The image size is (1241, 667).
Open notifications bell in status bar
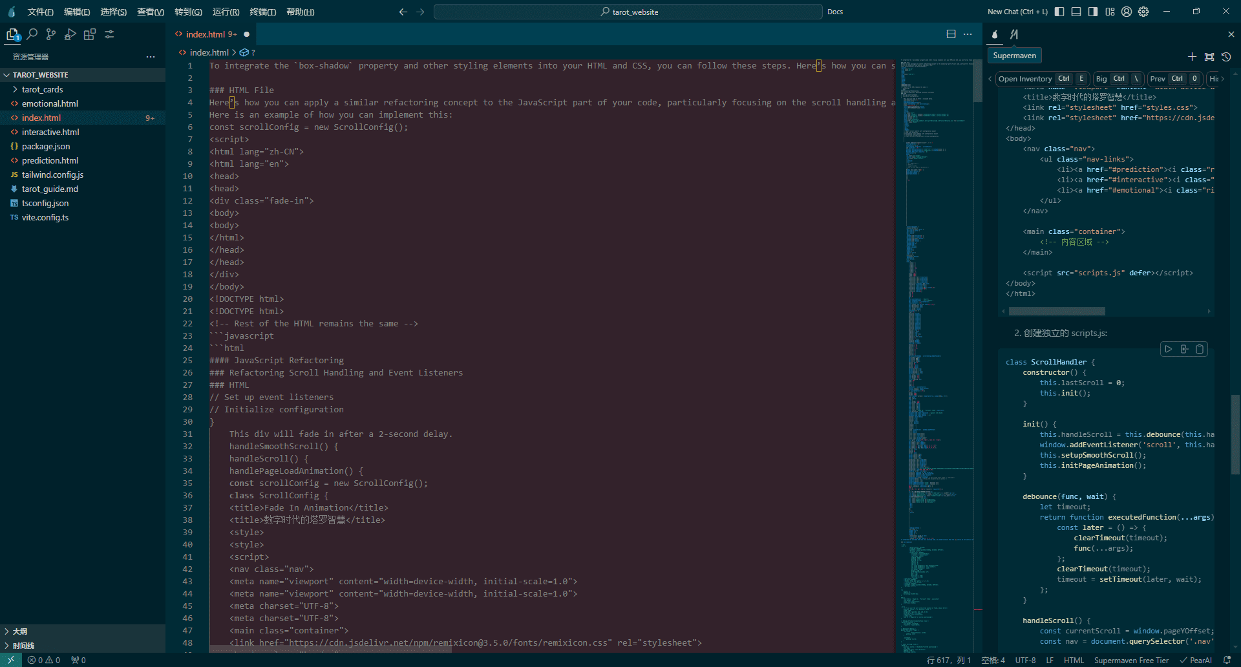coord(1227,660)
